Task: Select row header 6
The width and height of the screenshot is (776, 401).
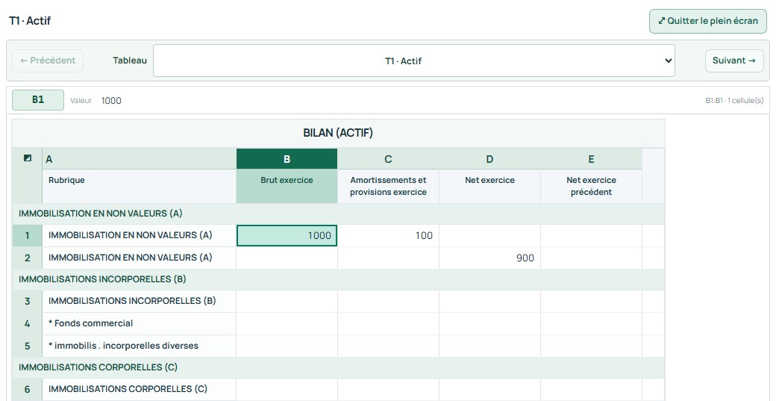Action: click(27, 390)
